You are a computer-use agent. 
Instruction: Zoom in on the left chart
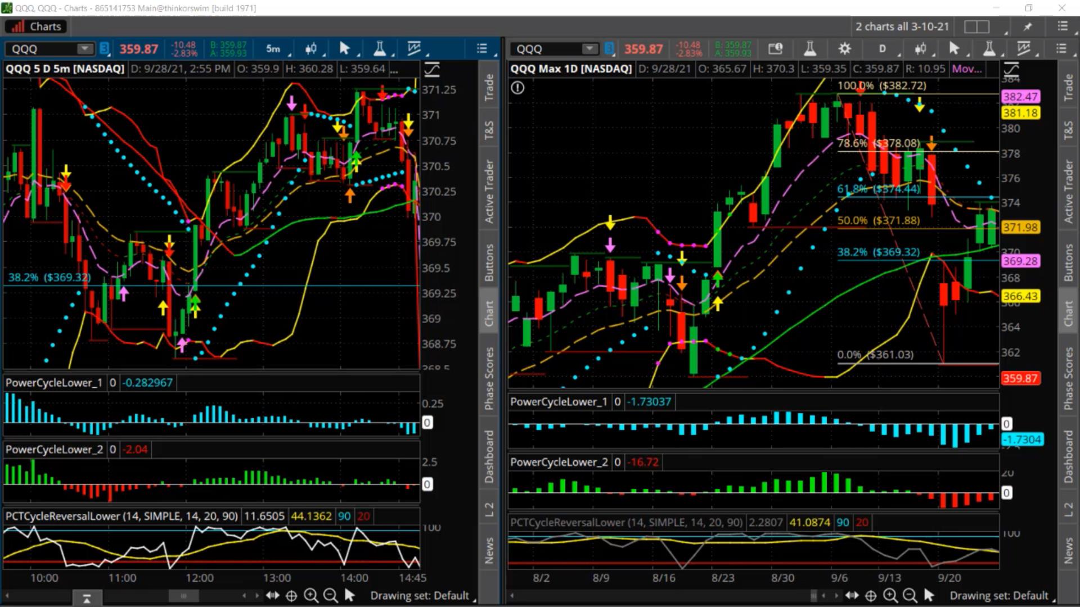click(311, 596)
